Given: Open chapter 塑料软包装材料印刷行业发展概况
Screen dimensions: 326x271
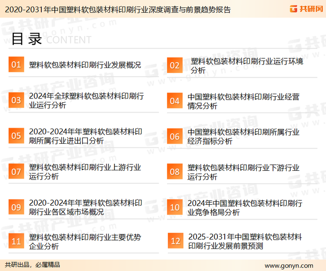Looking at the screenshot, I should [x=85, y=65].
